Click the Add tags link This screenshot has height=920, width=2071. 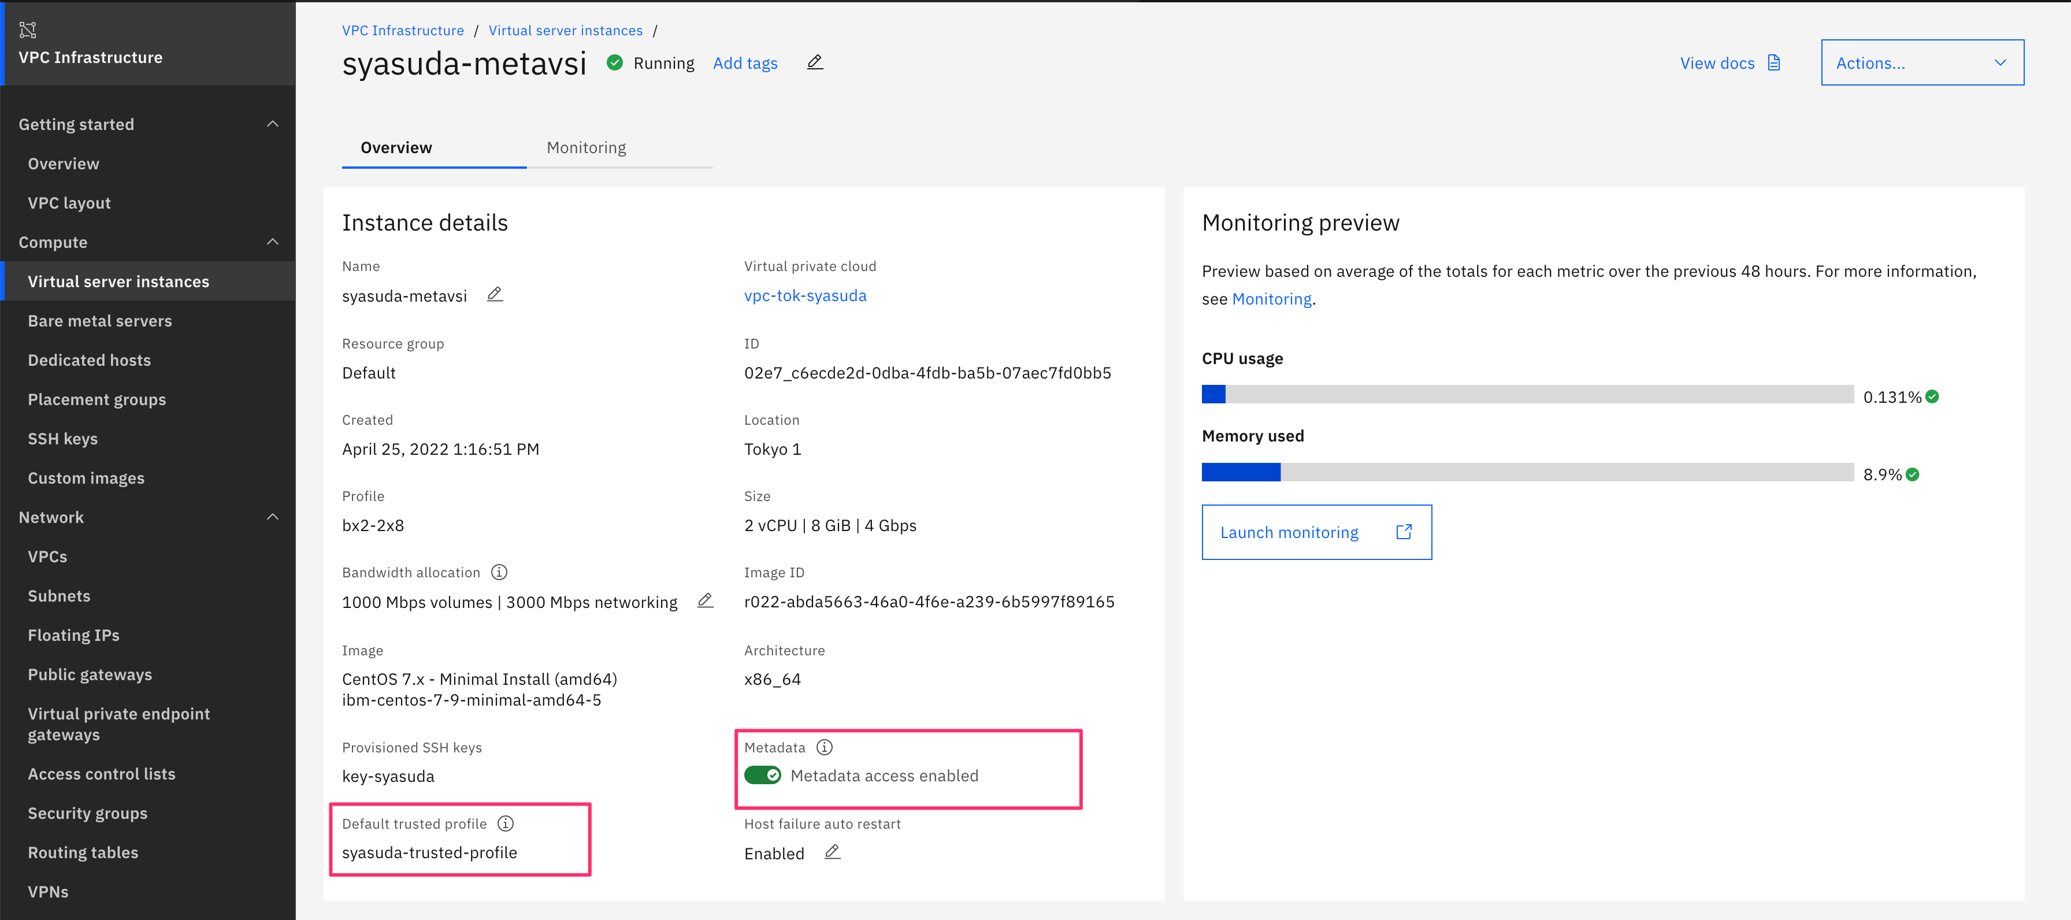click(745, 63)
